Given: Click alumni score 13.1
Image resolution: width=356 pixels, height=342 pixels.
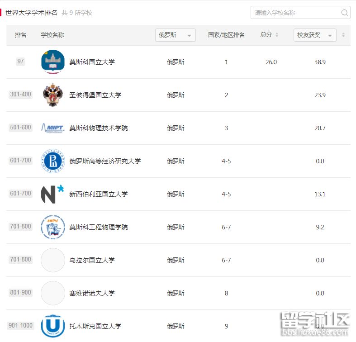Looking at the screenshot, I should pos(320,194).
